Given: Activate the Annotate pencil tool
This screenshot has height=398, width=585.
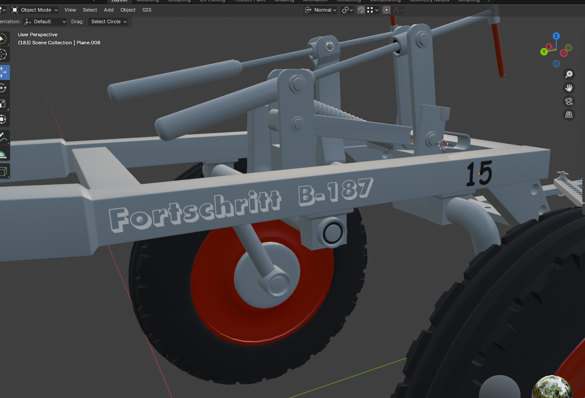Looking at the screenshot, I should [3, 137].
